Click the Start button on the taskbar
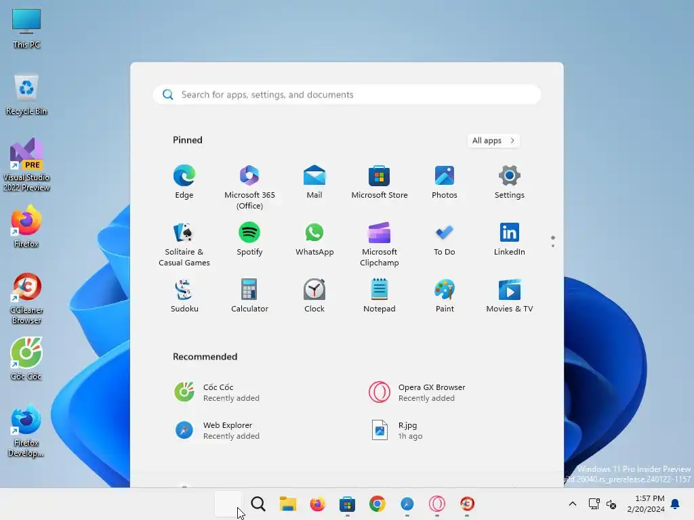Screen dimensions: 694x520 [228, 504]
